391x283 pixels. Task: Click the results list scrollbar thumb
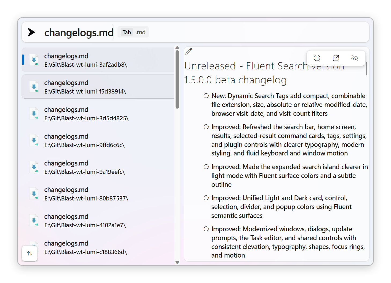pos(177,79)
